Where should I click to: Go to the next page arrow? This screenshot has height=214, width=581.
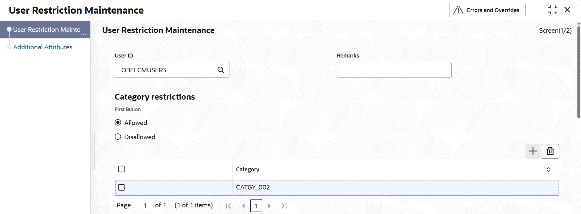pyautogui.click(x=269, y=206)
